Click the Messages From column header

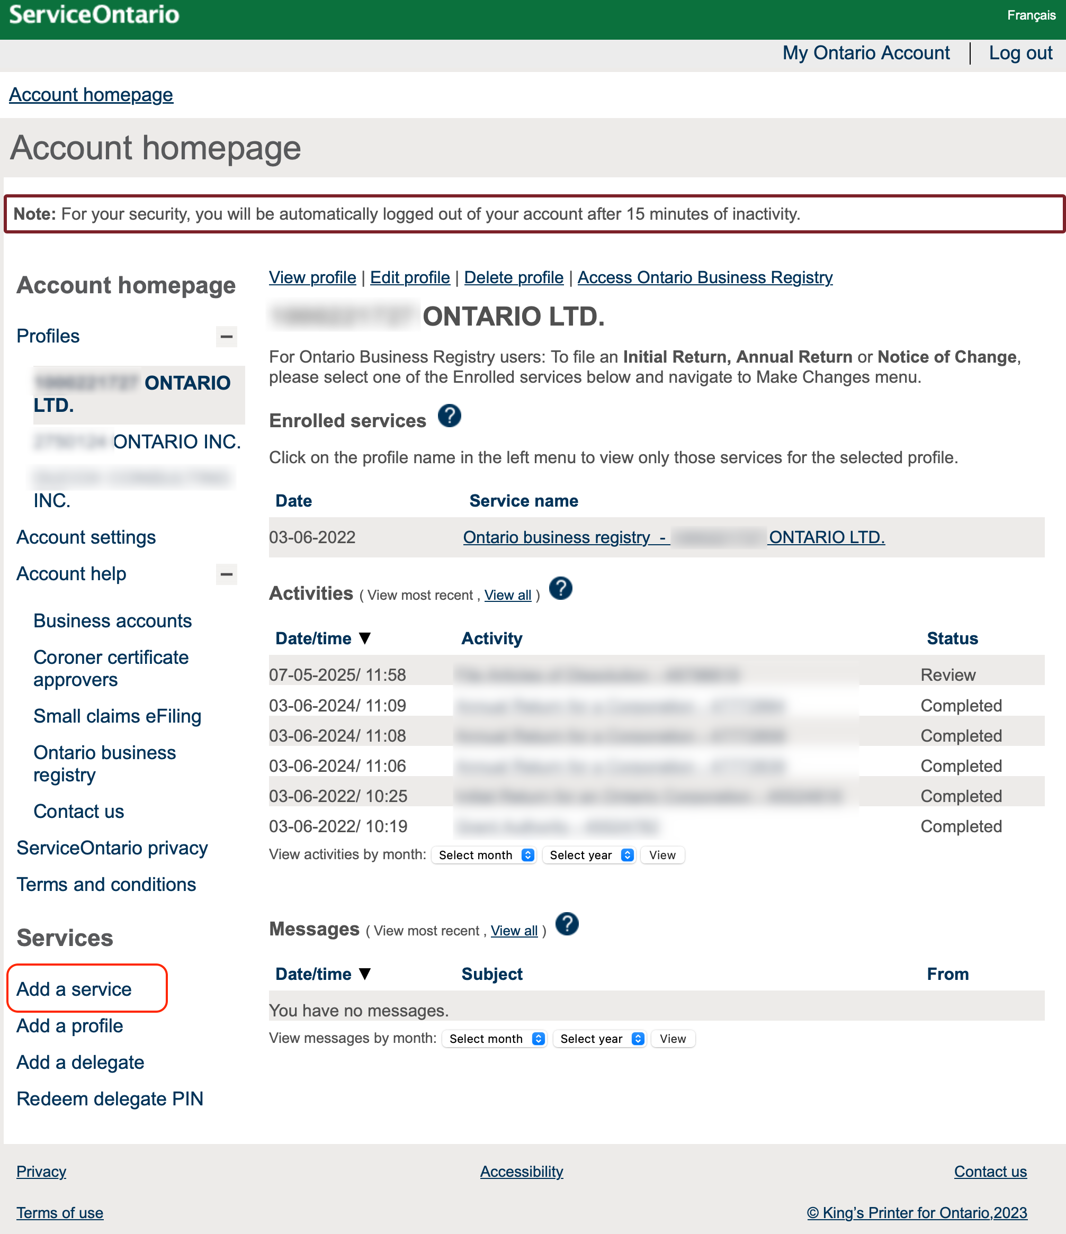tap(947, 974)
